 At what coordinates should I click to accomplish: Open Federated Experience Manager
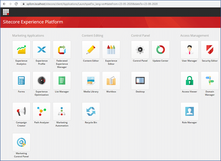point(62,50)
